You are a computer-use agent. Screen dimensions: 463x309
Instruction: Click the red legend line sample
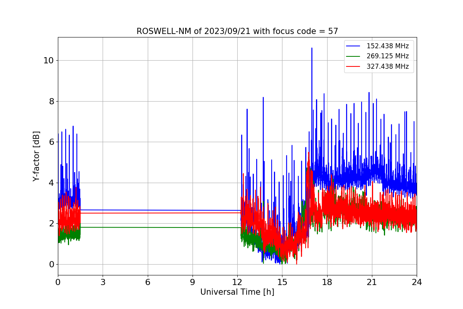coord(353,66)
